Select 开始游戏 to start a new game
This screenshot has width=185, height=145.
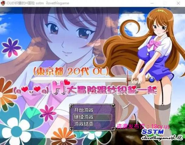click(x=84, y=110)
